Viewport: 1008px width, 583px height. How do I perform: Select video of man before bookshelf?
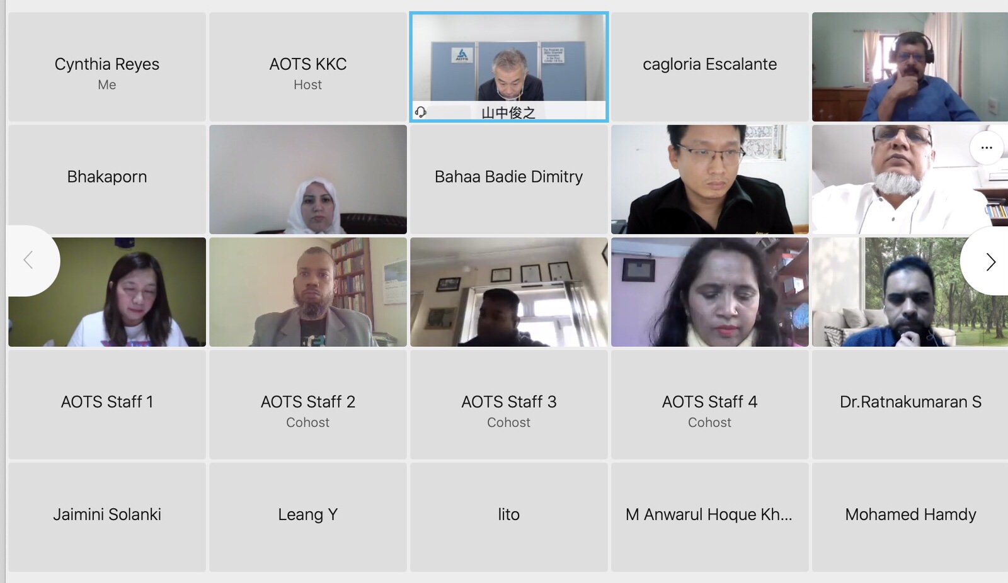pos(308,292)
